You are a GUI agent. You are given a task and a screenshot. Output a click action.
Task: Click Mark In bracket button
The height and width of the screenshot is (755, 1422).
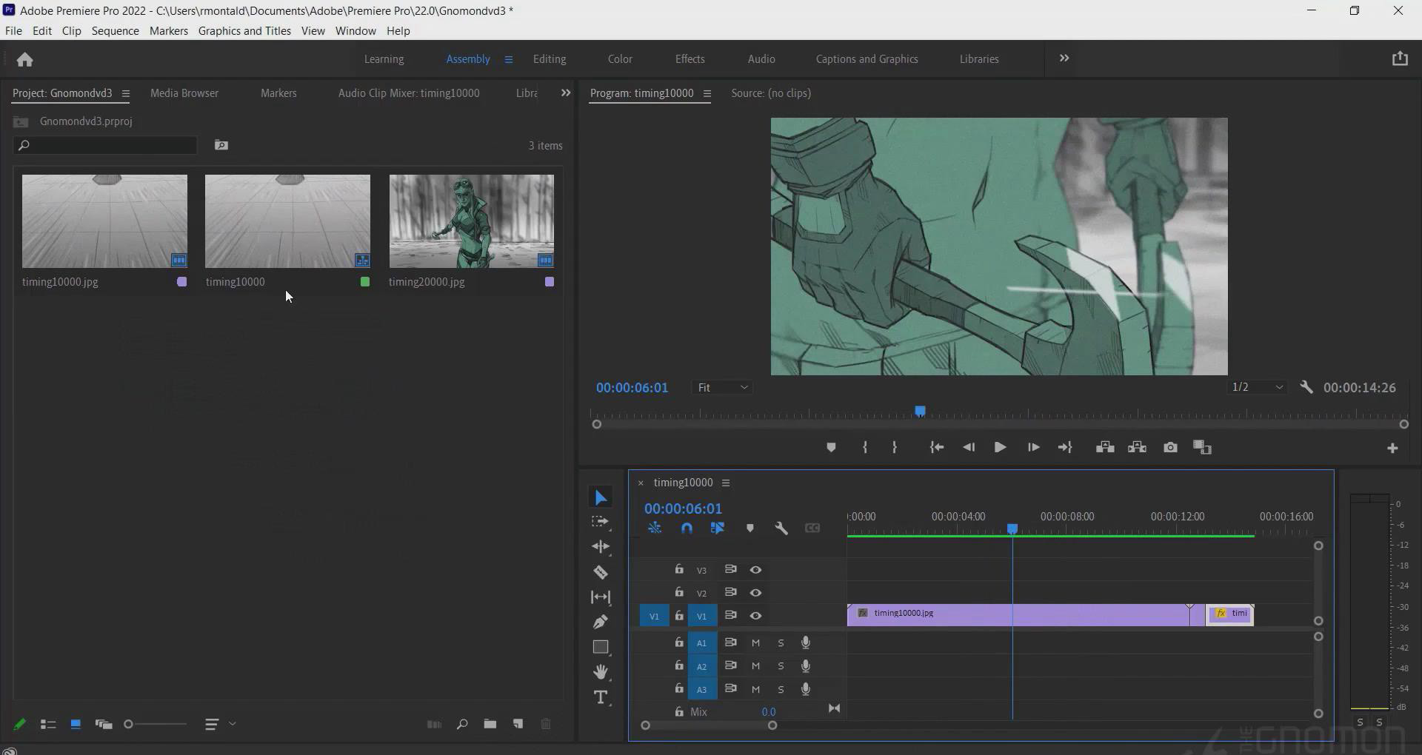865,447
